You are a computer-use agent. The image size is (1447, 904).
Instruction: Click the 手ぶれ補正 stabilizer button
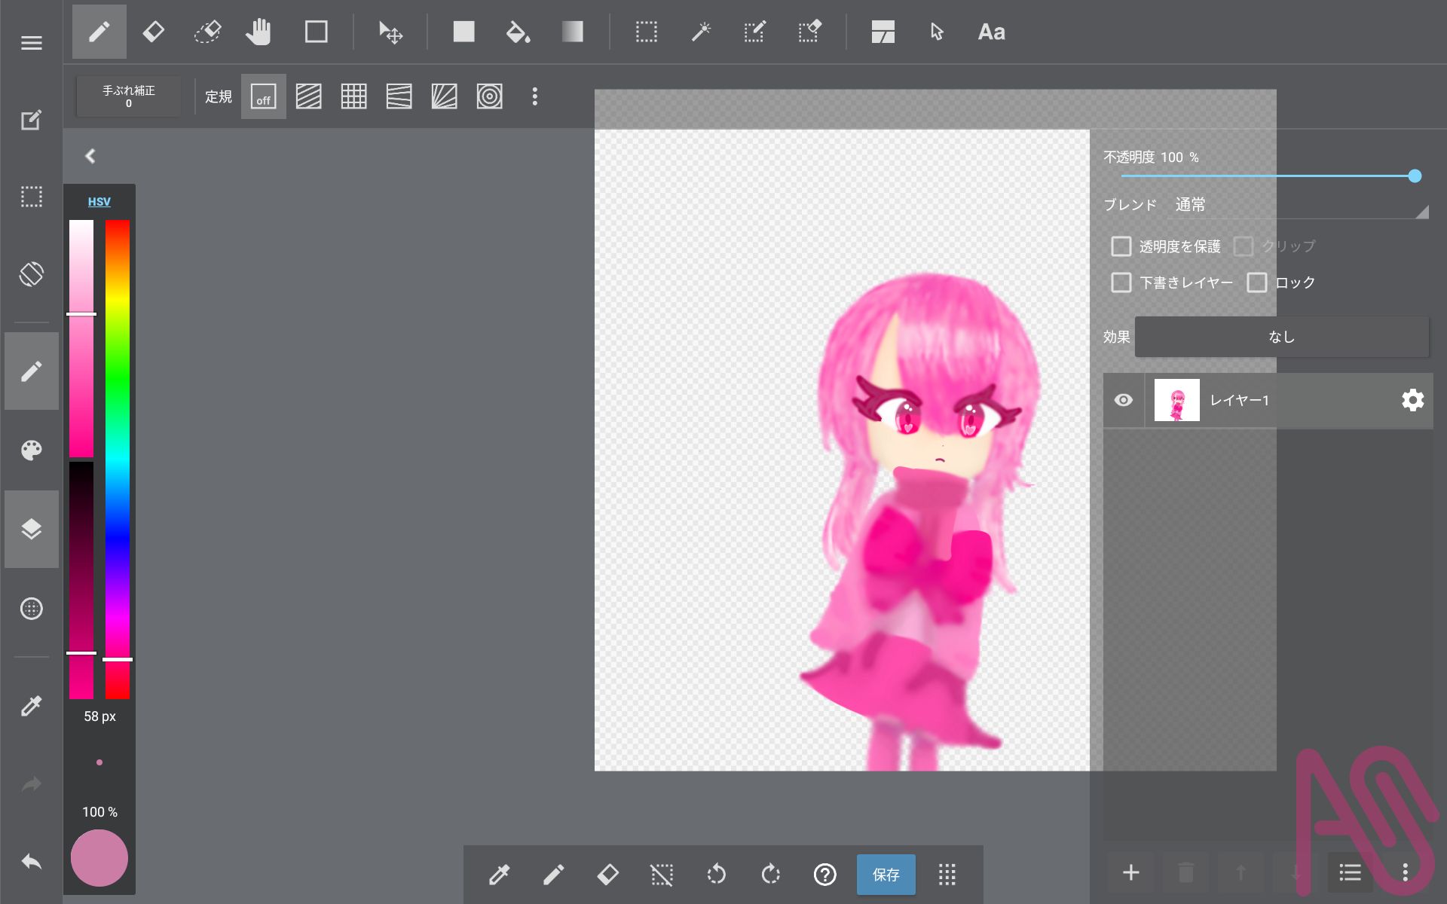[x=129, y=96]
